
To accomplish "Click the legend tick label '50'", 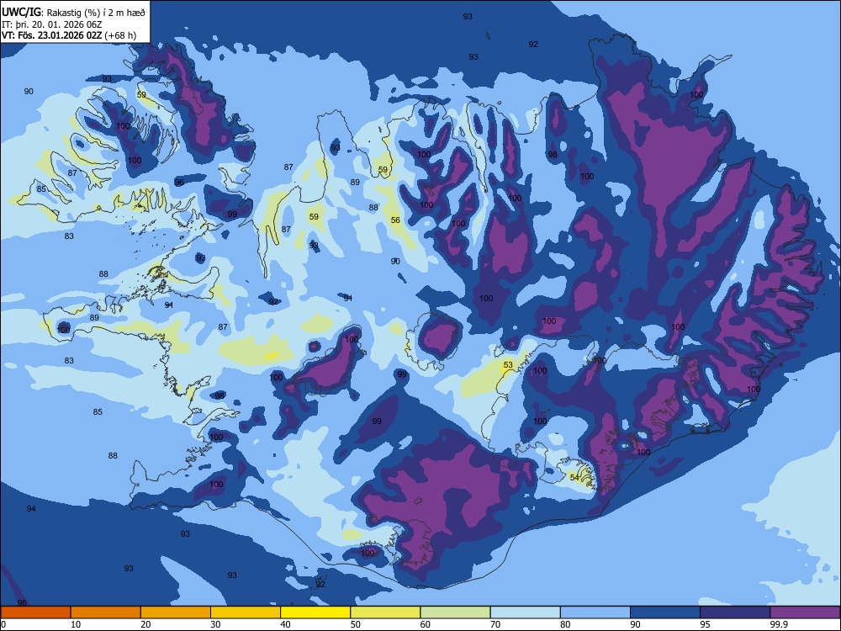I will pos(356,624).
